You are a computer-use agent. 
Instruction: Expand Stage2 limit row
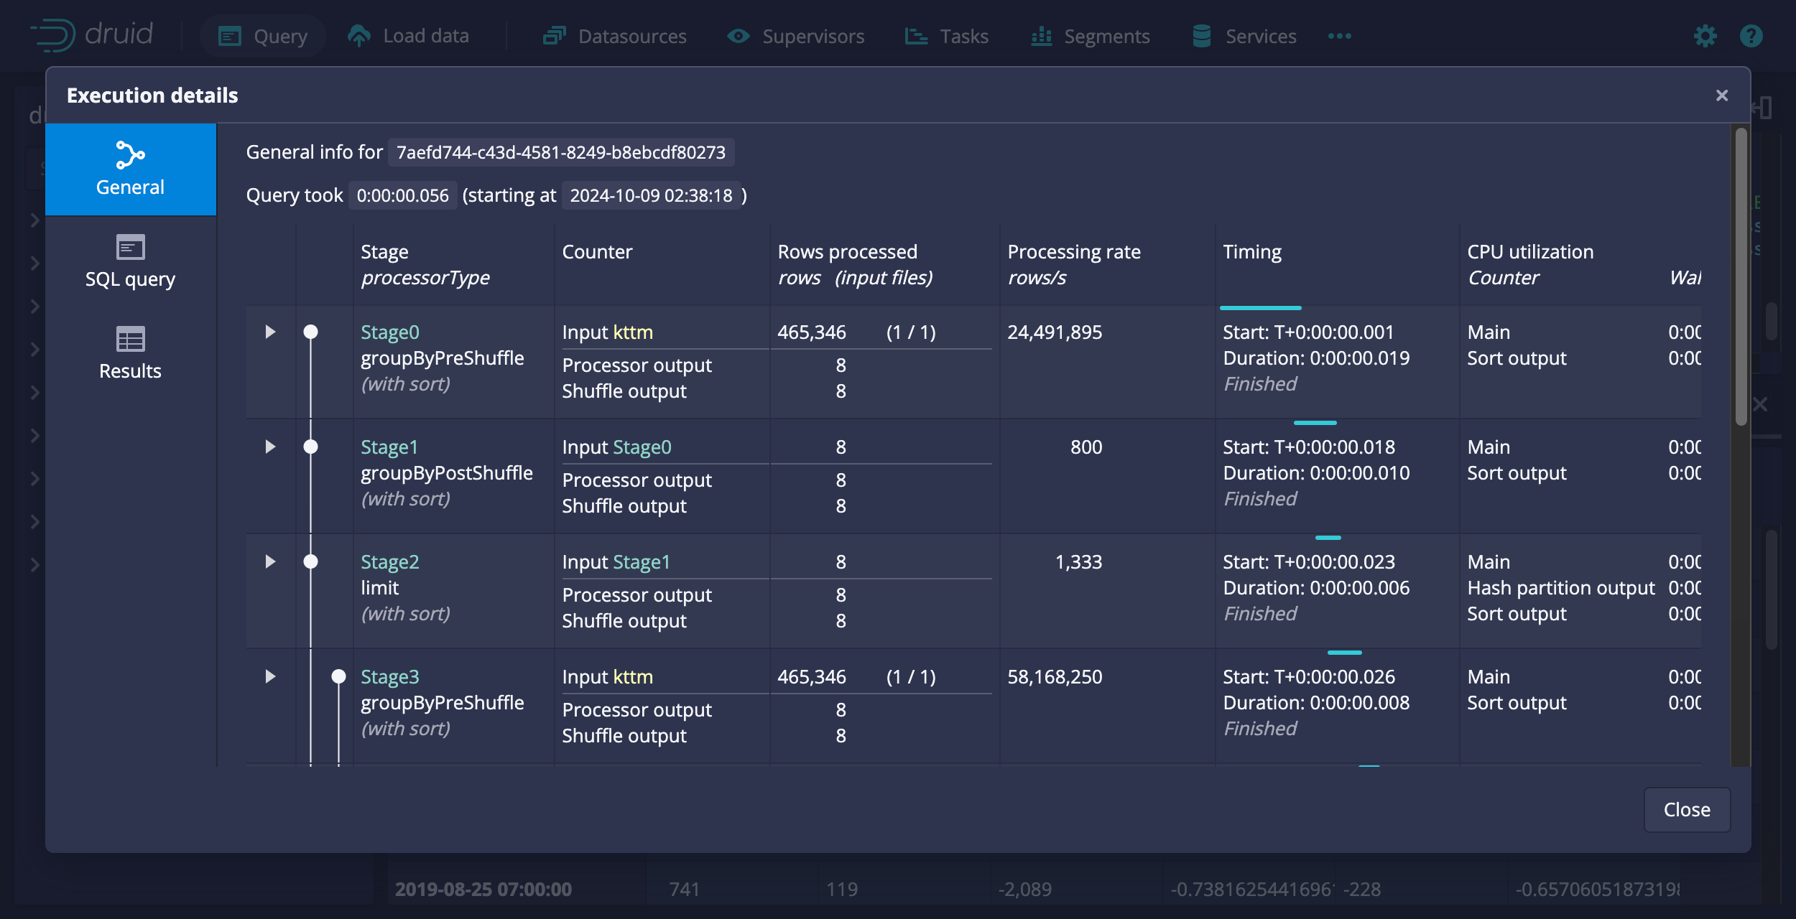coord(270,561)
